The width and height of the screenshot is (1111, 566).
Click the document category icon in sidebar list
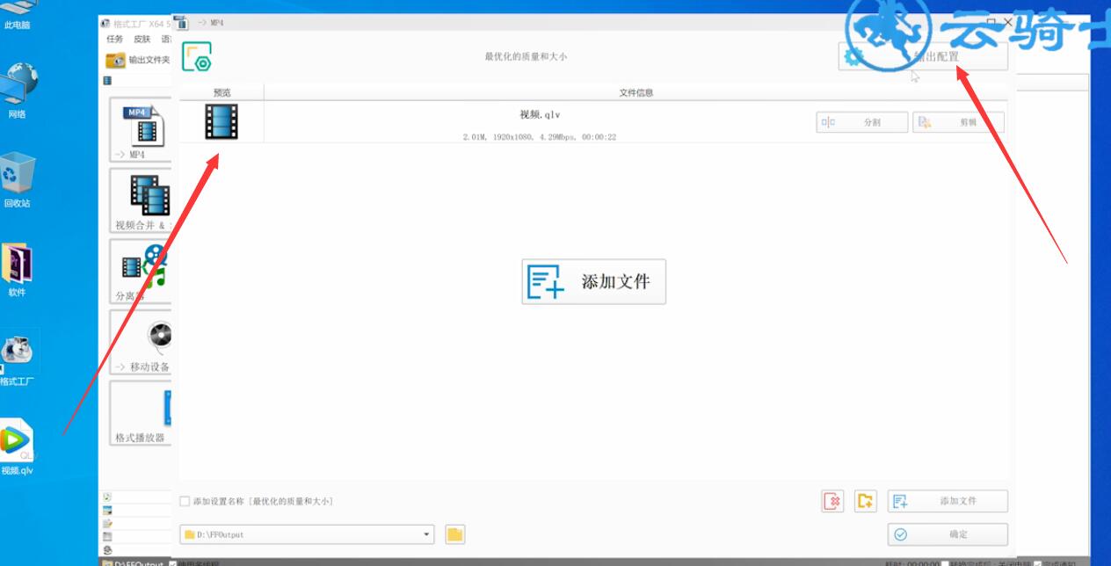[x=107, y=523]
